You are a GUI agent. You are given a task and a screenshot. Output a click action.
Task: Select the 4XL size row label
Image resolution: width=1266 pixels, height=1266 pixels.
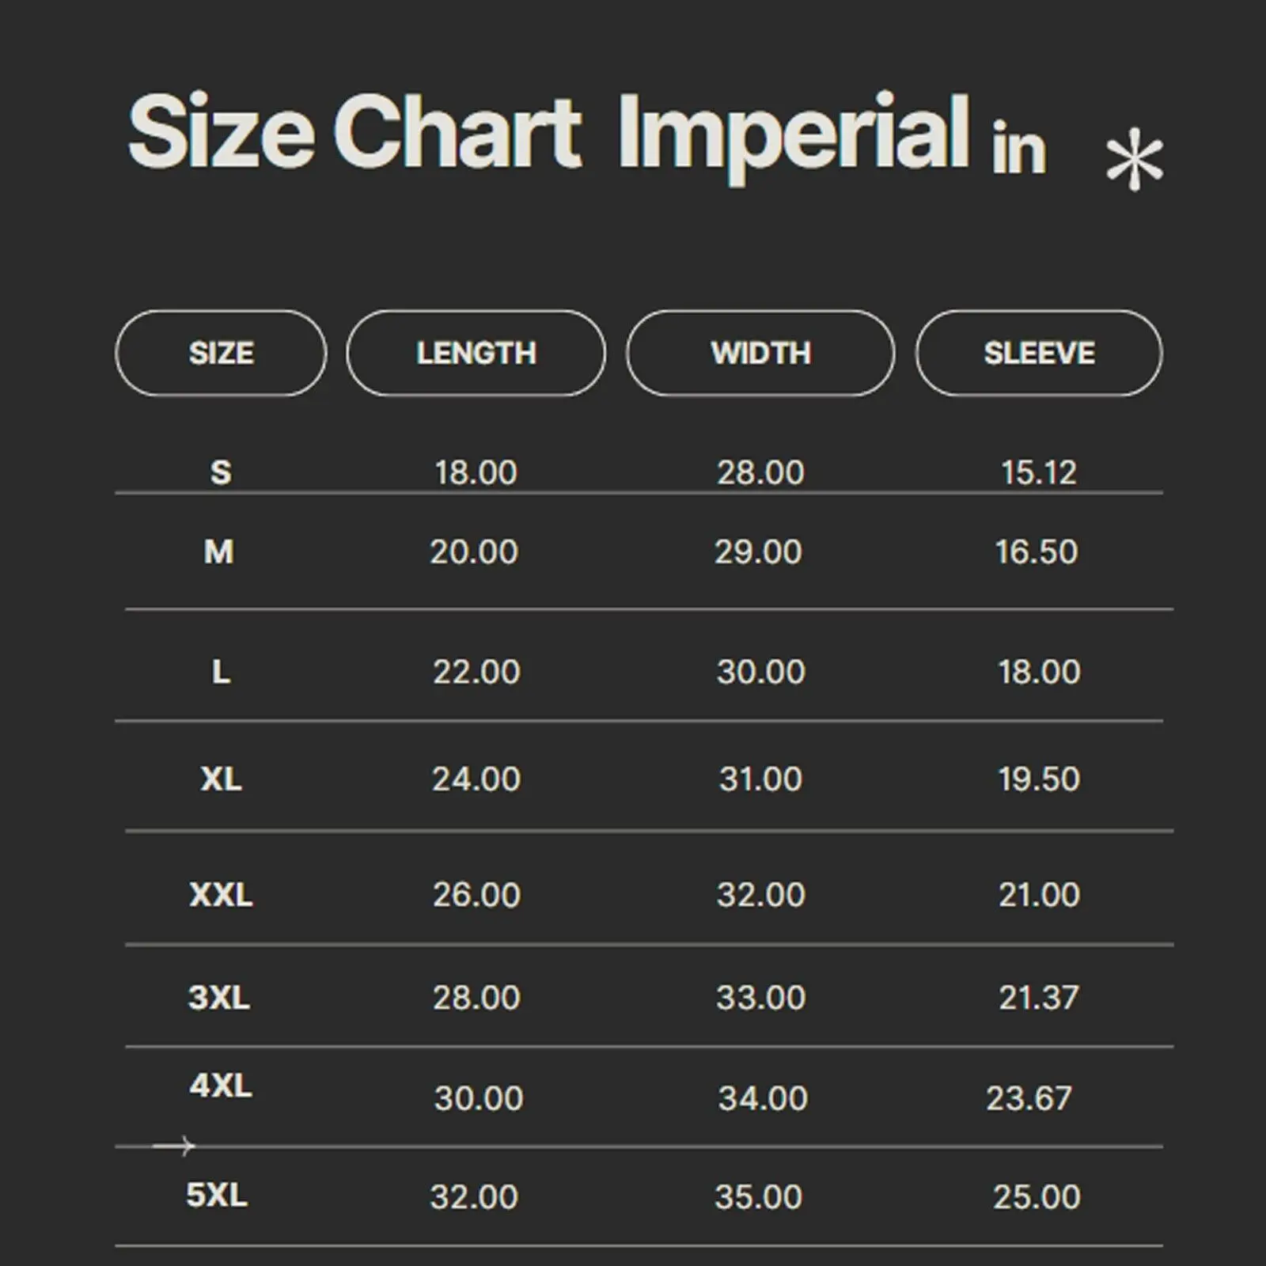tap(221, 1086)
